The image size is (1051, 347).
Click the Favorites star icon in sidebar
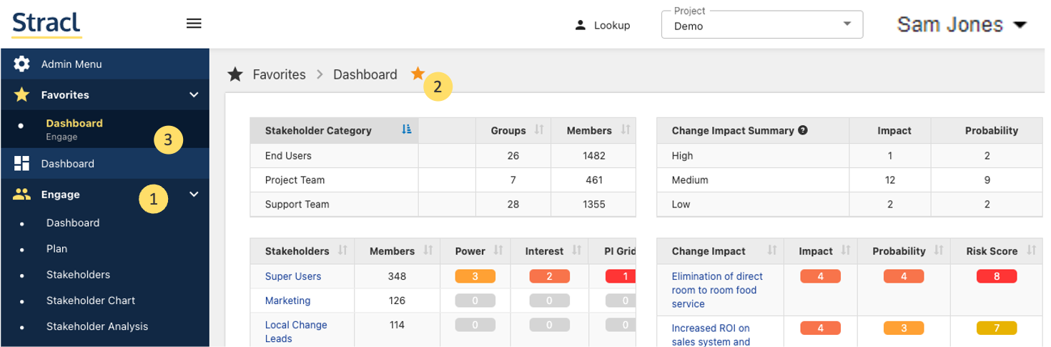pos(21,94)
